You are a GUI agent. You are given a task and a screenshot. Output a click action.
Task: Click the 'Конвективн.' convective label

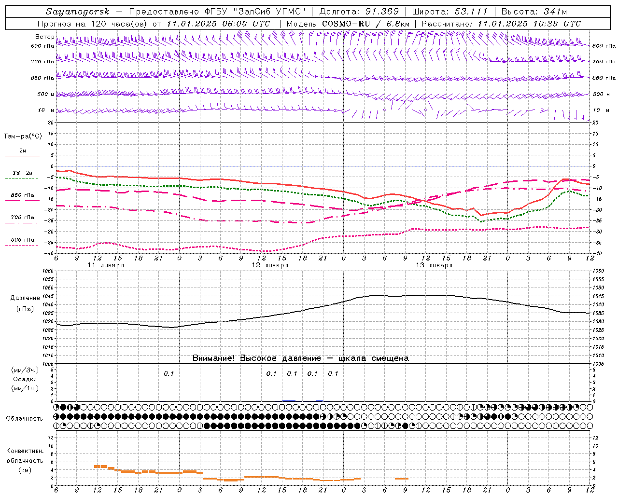coord(25,451)
